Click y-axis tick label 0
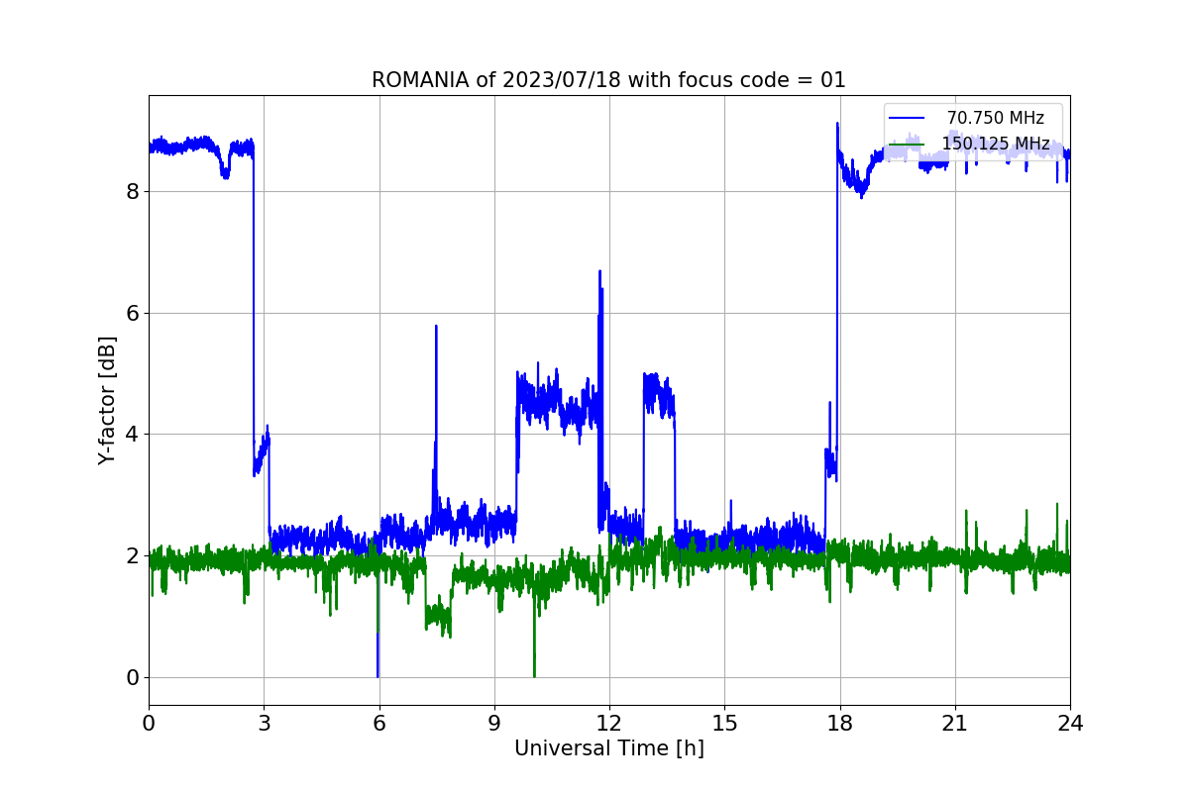This screenshot has height=792, width=1189. pos(132,678)
